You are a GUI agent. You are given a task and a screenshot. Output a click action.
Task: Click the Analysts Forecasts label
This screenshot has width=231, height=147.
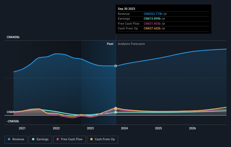tap(131, 44)
